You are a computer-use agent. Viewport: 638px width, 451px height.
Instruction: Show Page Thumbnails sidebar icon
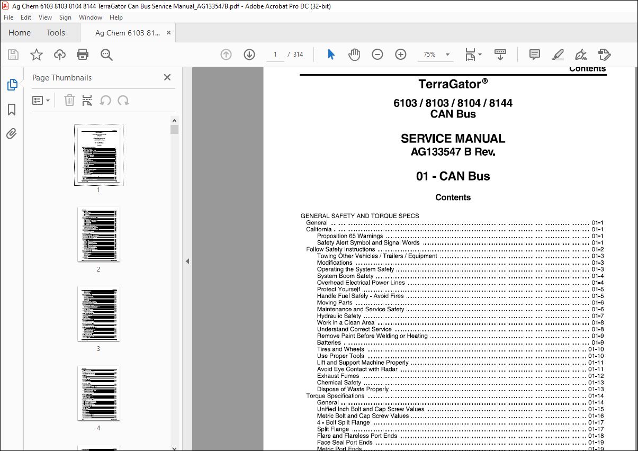[12, 85]
